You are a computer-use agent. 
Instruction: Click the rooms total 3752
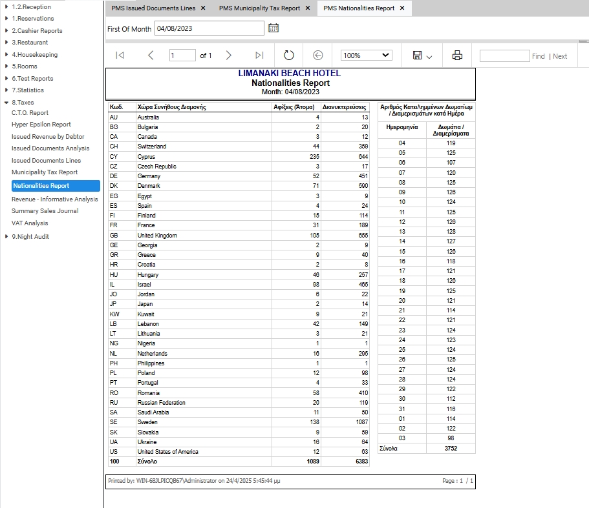click(451, 449)
